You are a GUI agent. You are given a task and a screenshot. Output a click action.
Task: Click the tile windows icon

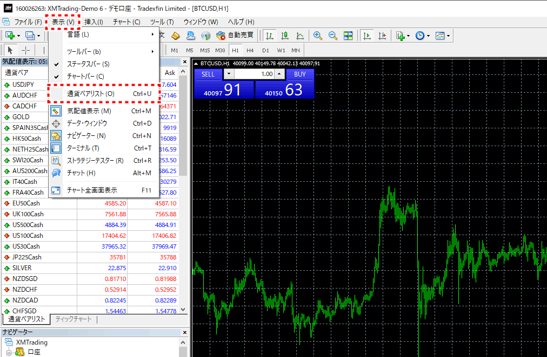[348, 36]
